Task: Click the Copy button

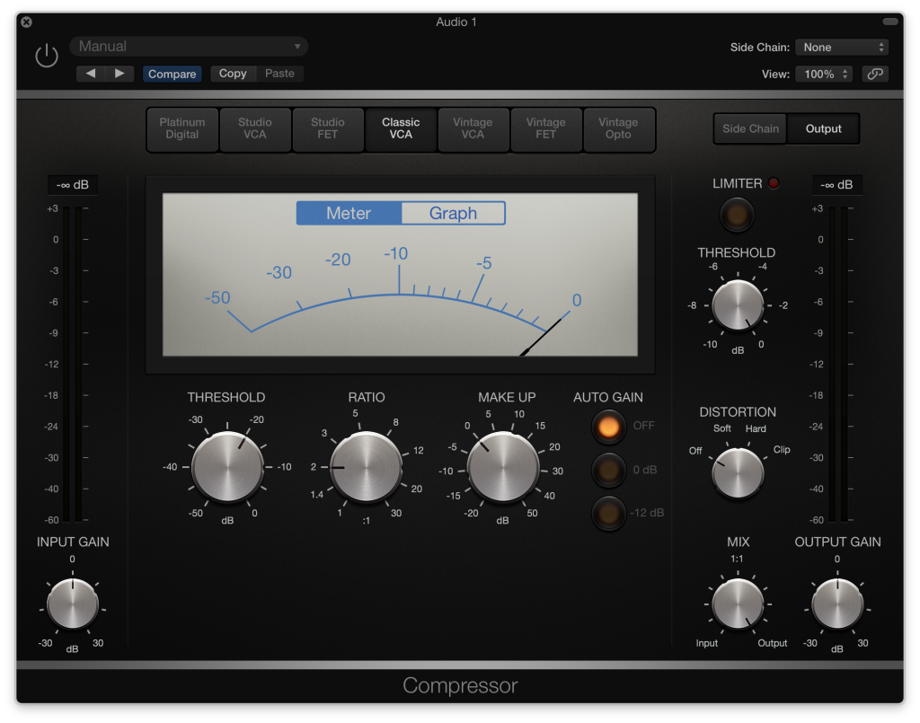Action: [233, 74]
